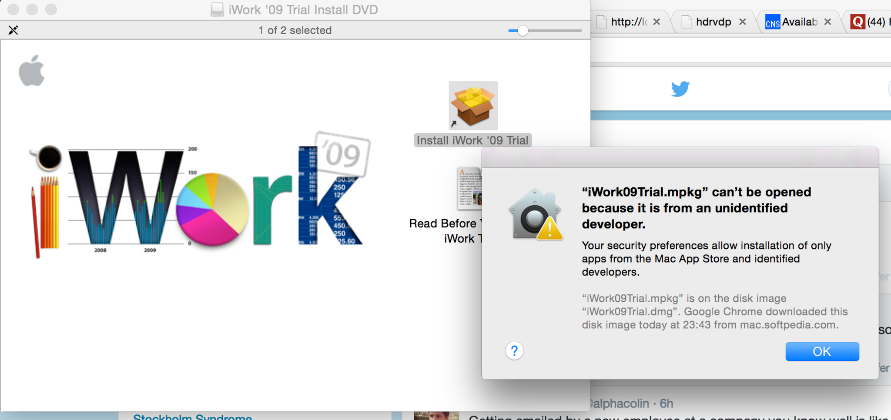Close the hdrvdp browser tab
The width and height of the screenshot is (891, 420).
coord(743,22)
